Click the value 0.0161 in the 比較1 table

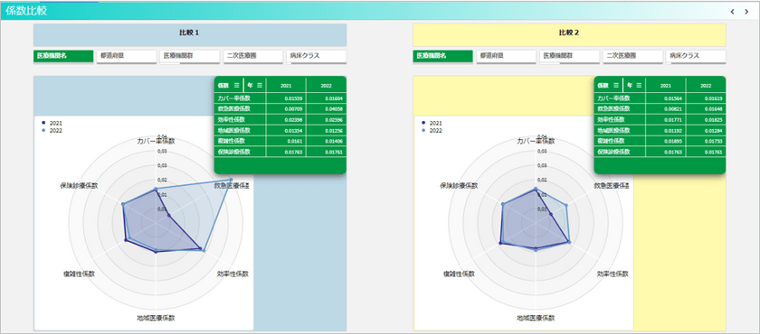click(x=296, y=141)
